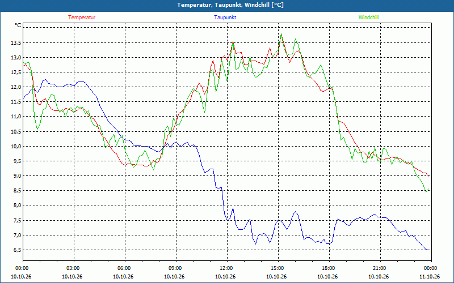Click the 7,0 y-axis value
The height and width of the screenshot is (283, 454).
18,235
